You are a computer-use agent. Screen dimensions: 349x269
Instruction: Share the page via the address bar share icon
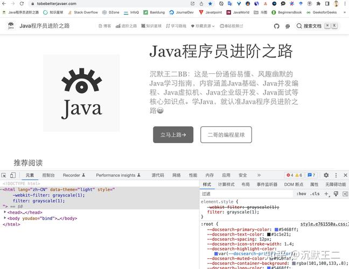click(x=201, y=4)
